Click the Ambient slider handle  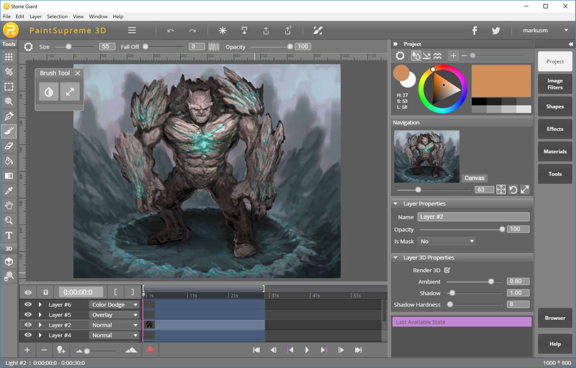(491, 282)
